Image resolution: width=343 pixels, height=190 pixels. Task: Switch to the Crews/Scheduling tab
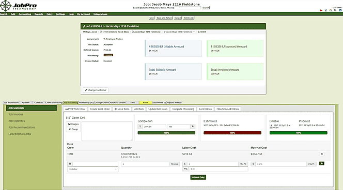tap(54, 103)
